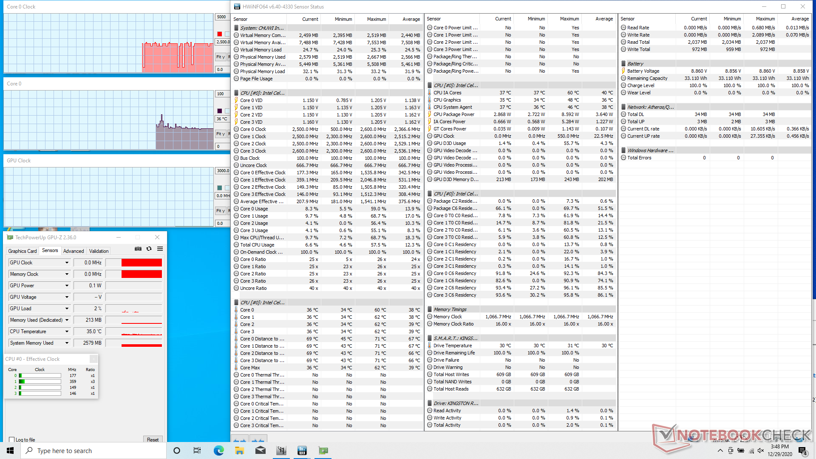Click the GPU-Z screenshot camera icon
The width and height of the screenshot is (816, 459).
[138, 249]
